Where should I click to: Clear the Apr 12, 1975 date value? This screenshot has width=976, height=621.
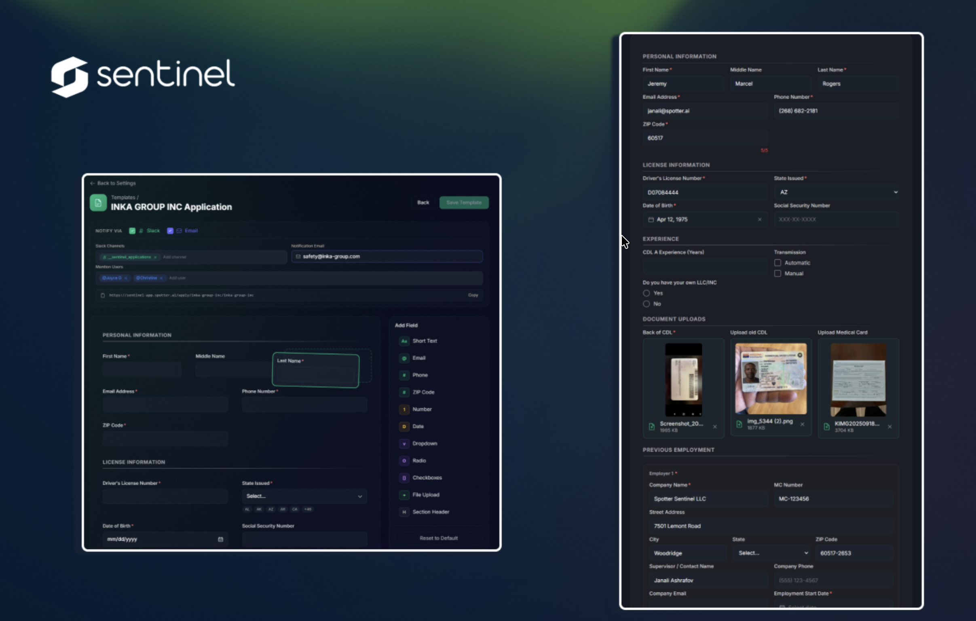point(760,219)
